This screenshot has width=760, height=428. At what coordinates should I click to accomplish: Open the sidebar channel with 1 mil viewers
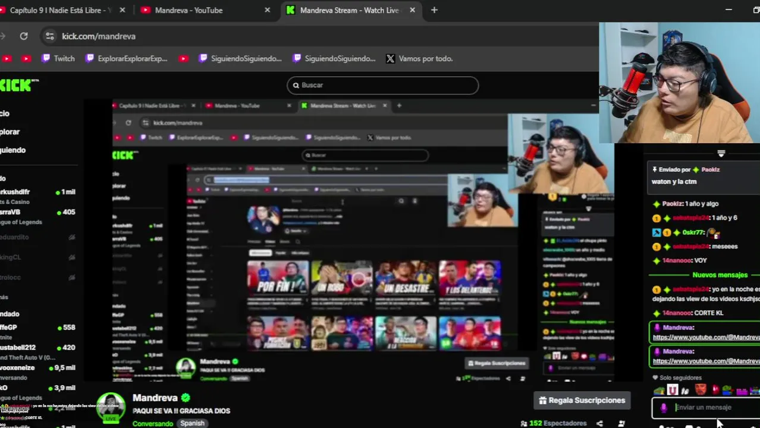click(37, 196)
